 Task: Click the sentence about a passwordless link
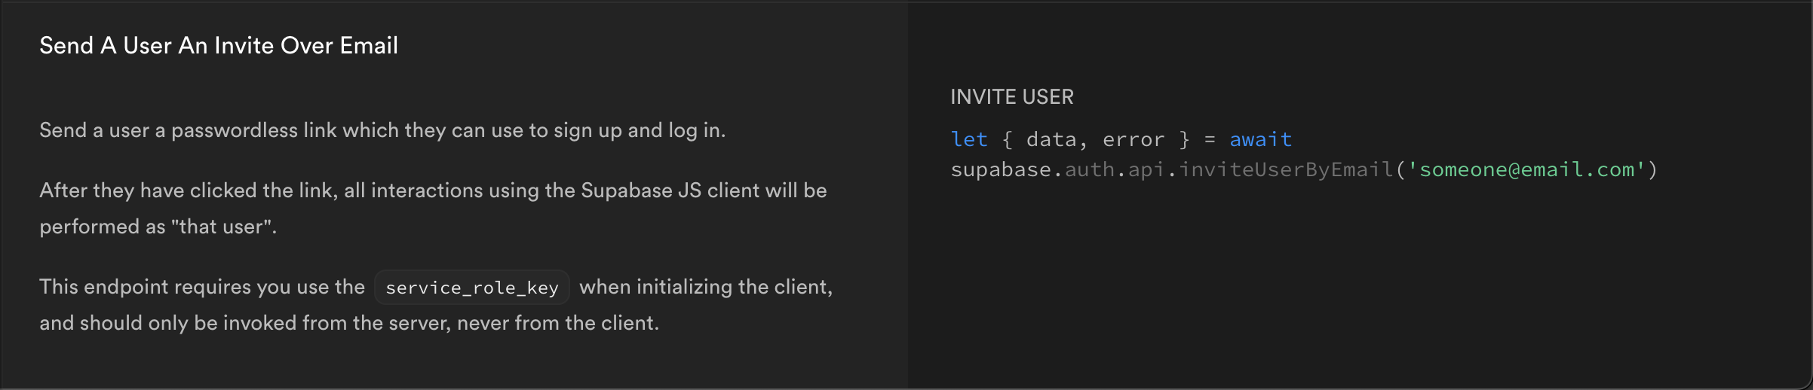pyautogui.click(x=382, y=131)
